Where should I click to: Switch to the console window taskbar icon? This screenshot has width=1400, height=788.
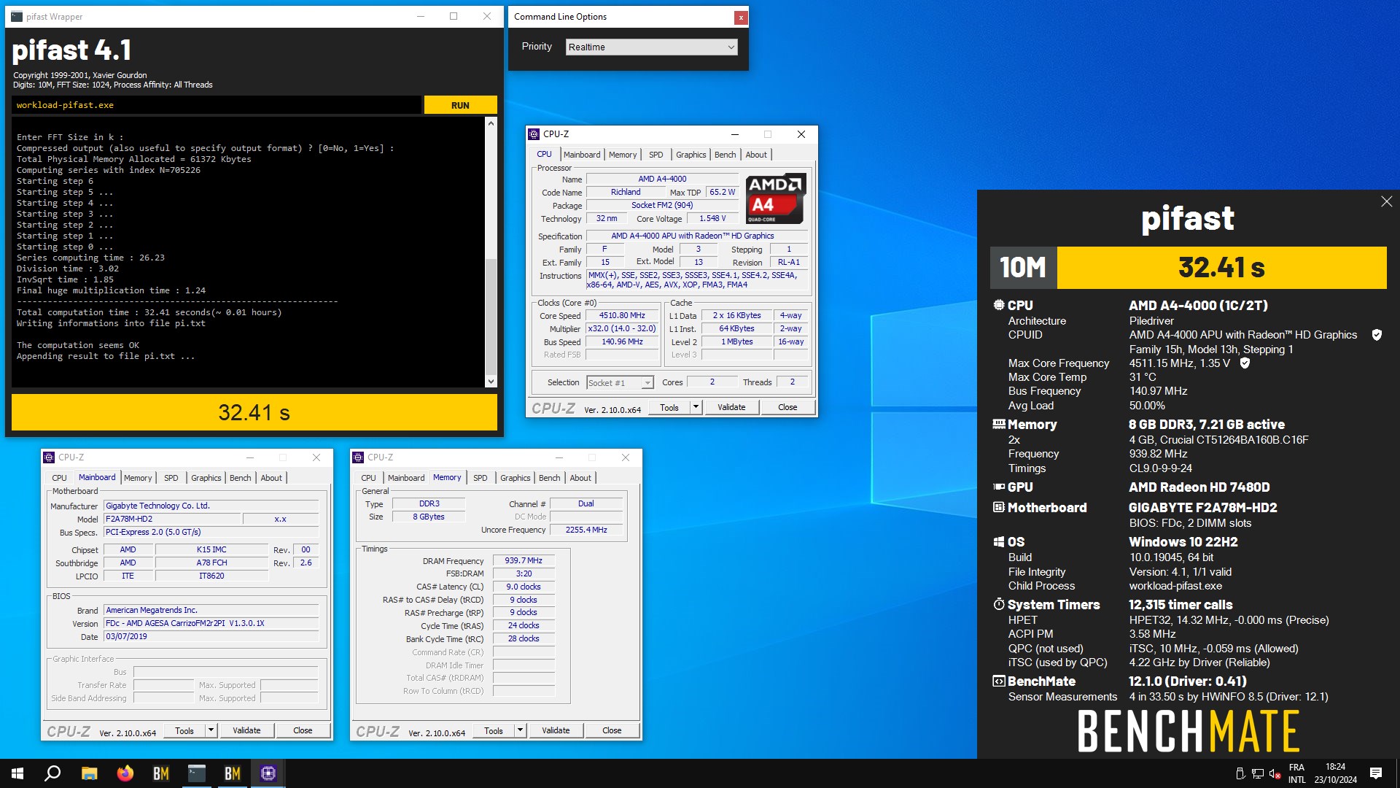click(x=197, y=773)
